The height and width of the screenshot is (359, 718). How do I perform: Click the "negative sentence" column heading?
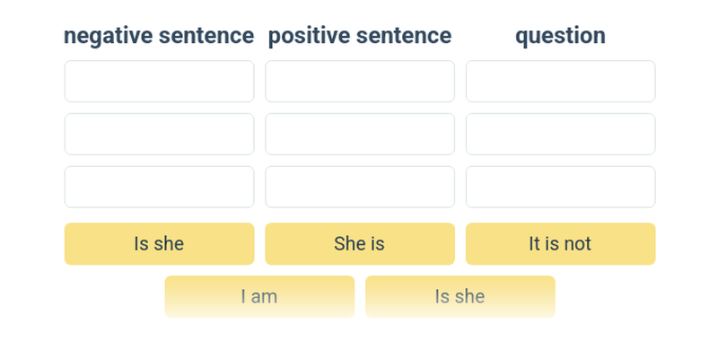[159, 36]
